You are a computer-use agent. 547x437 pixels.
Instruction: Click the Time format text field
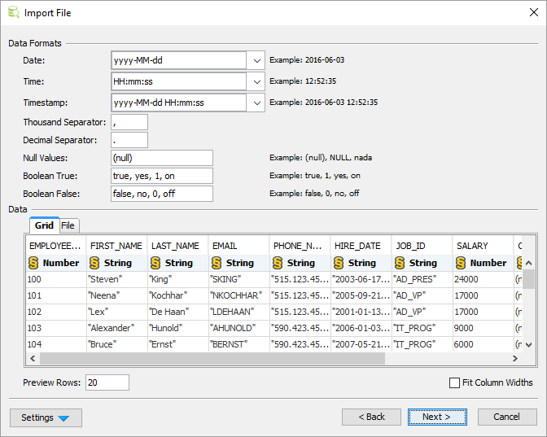(x=178, y=82)
